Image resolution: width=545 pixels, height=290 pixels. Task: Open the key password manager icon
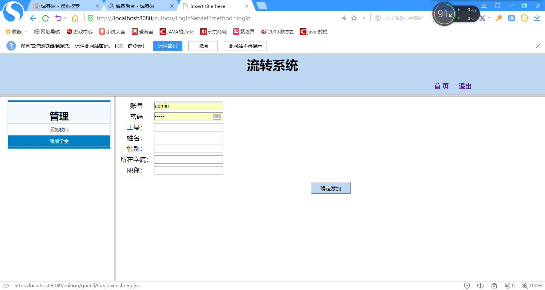[x=499, y=18]
